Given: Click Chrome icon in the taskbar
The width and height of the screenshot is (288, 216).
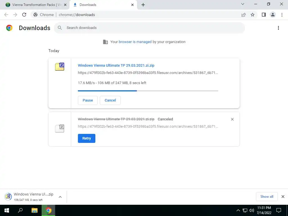Looking at the screenshot, I should coord(48,210).
